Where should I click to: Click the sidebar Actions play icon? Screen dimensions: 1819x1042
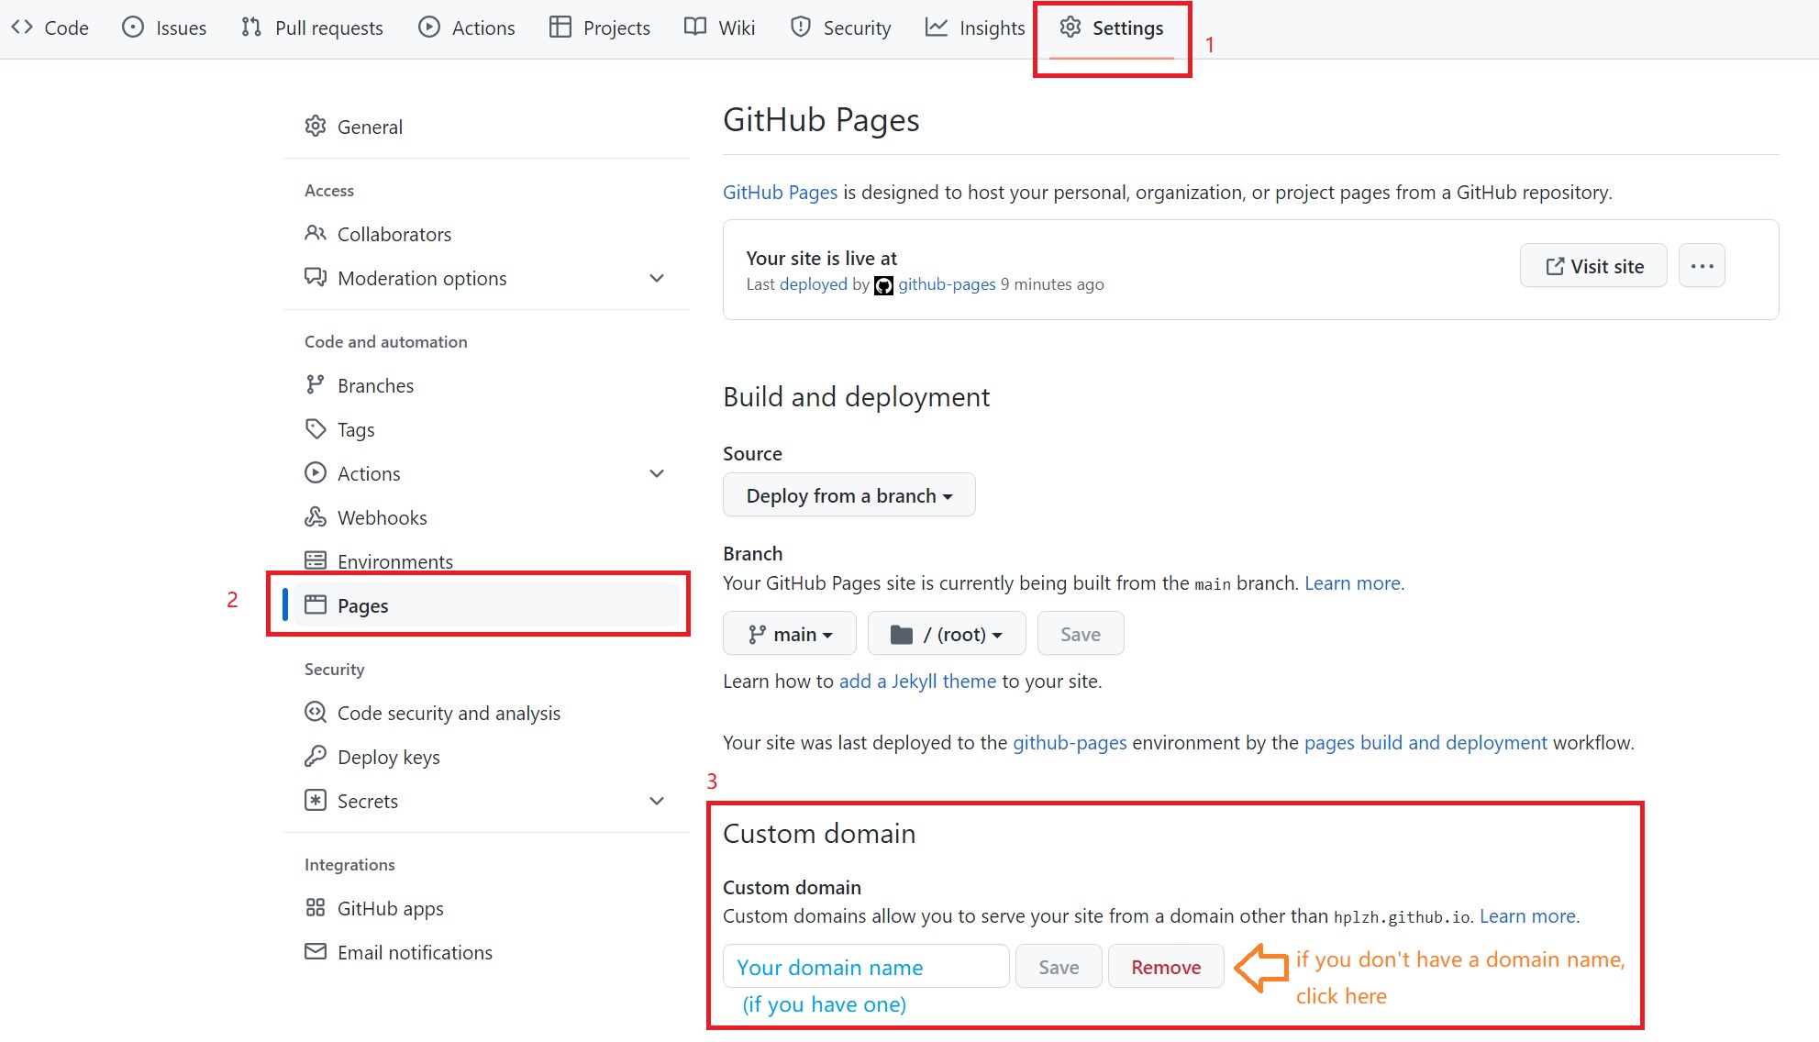pyautogui.click(x=316, y=473)
